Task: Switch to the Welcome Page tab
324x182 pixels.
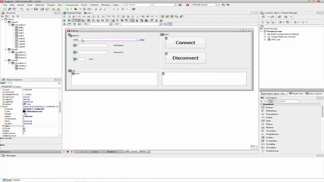Action: (x=72, y=13)
